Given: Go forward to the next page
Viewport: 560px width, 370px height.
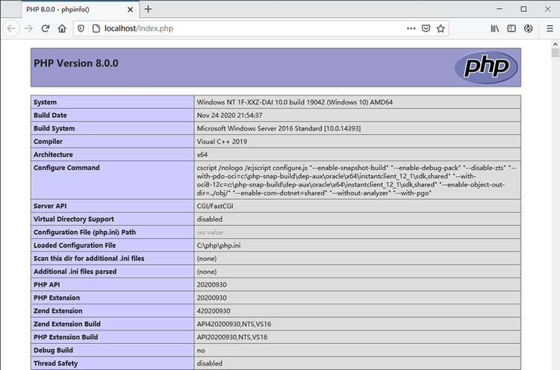Looking at the screenshot, I should pos(28,28).
